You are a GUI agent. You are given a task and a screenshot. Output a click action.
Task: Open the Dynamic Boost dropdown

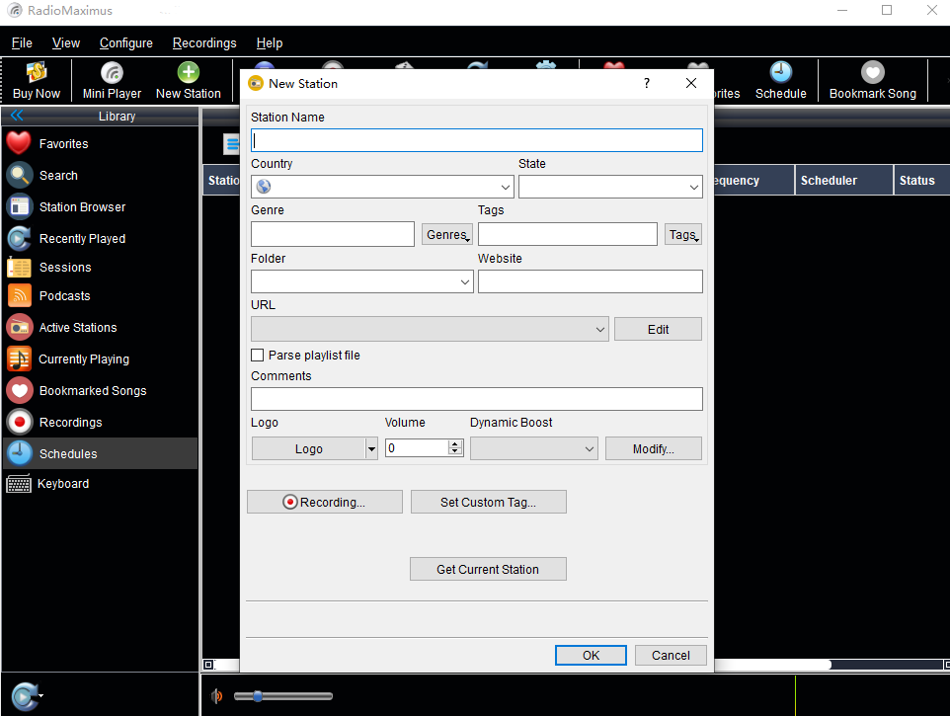click(x=590, y=448)
